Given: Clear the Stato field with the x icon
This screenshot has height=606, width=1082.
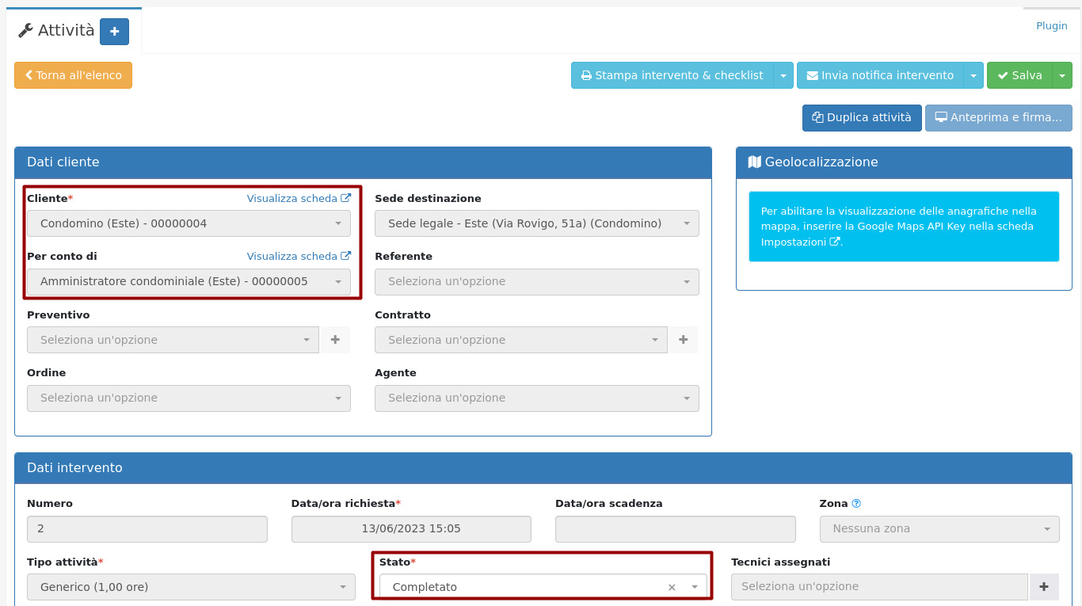Looking at the screenshot, I should pyautogui.click(x=672, y=588).
